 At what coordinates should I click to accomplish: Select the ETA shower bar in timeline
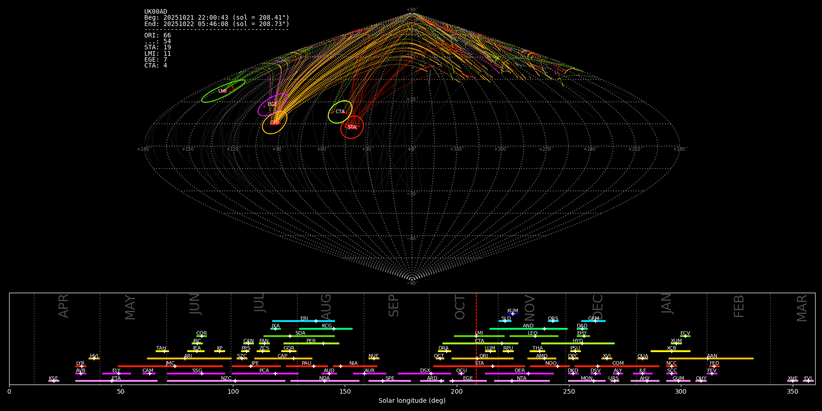(116, 381)
